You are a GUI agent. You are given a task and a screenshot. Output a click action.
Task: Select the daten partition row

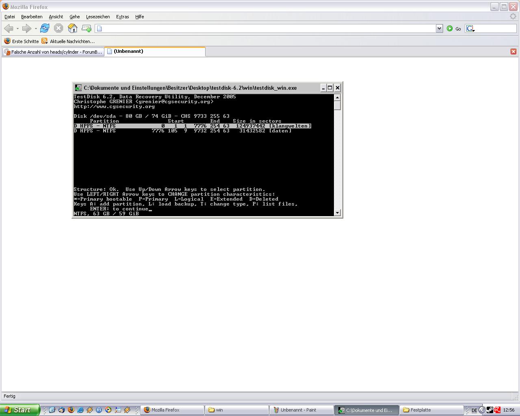[183, 131]
